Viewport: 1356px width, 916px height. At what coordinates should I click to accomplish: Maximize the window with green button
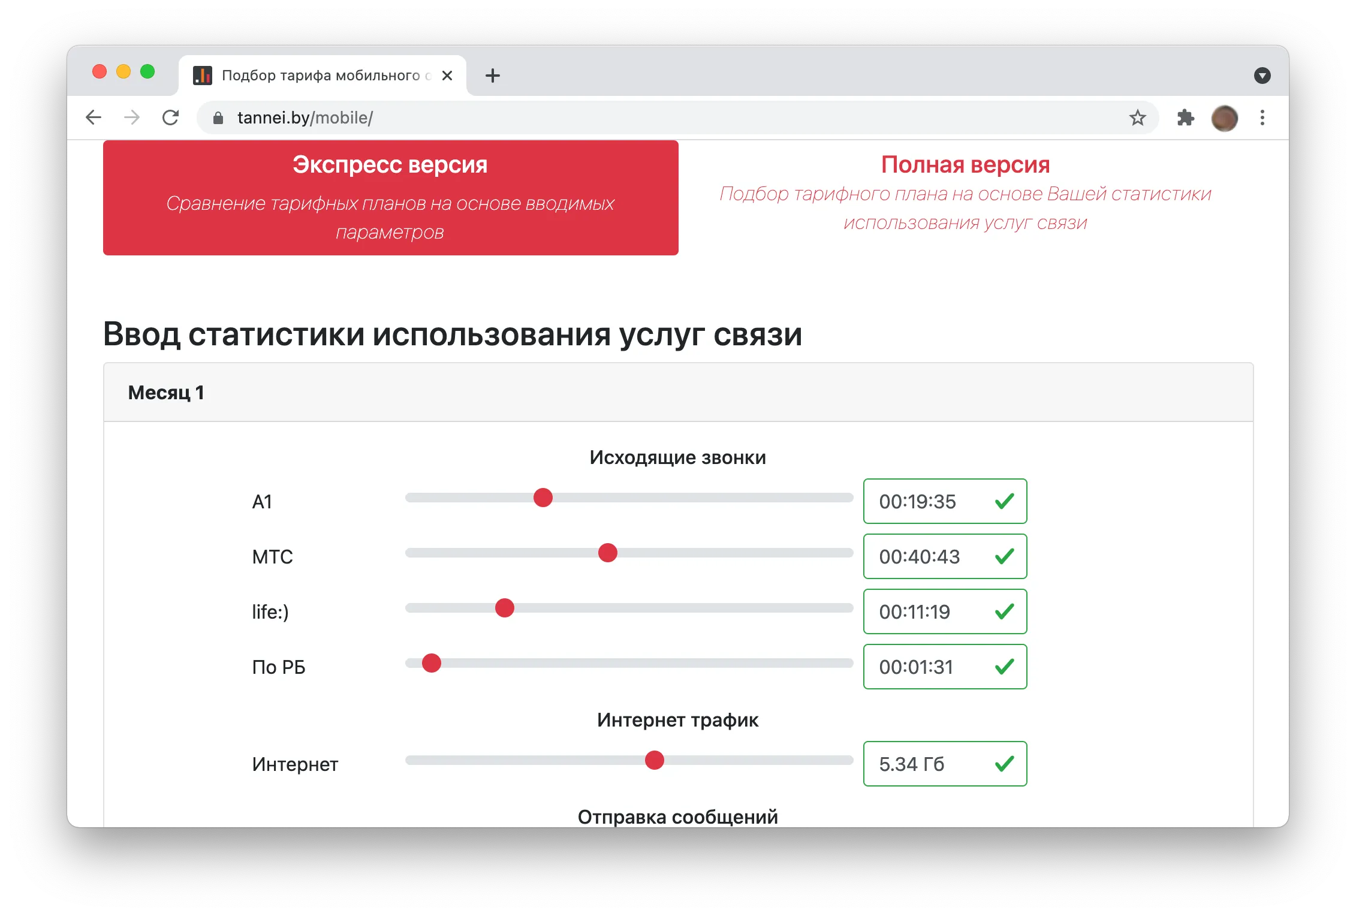click(x=147, y=72)
